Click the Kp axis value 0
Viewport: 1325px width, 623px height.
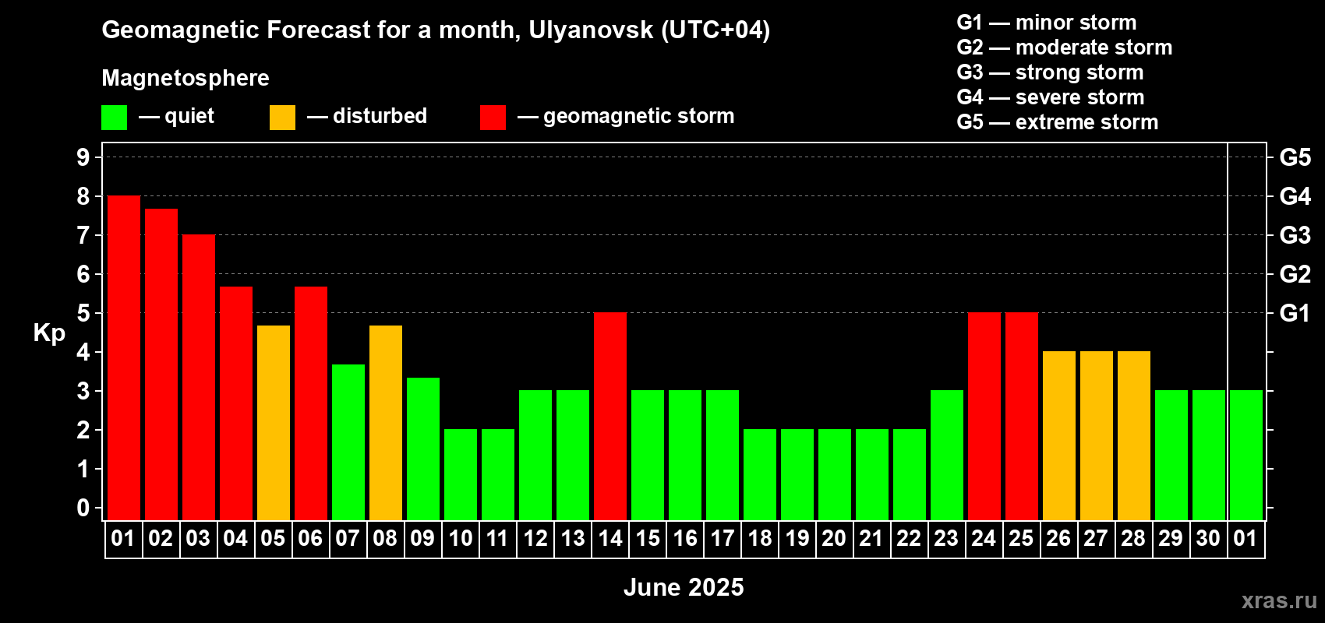pos(83,508)
